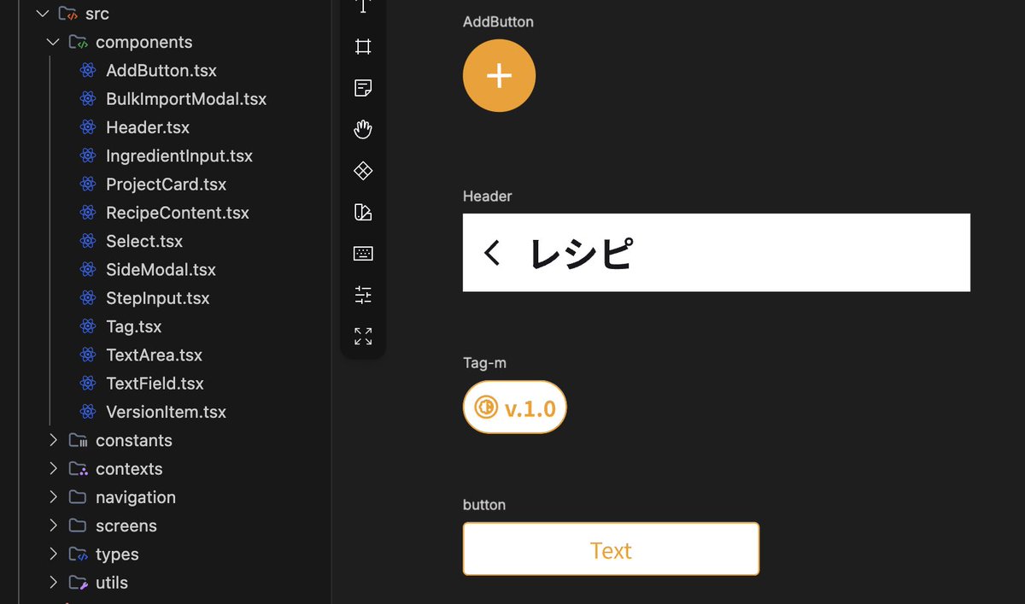Open the components diamond icon tool
Viewport: 1025px width, 604px height.
[x=363, y=171]
